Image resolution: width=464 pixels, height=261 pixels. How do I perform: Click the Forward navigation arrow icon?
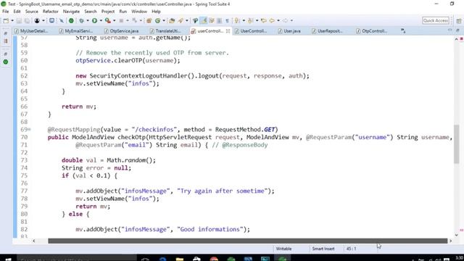(x=285, y=20)
